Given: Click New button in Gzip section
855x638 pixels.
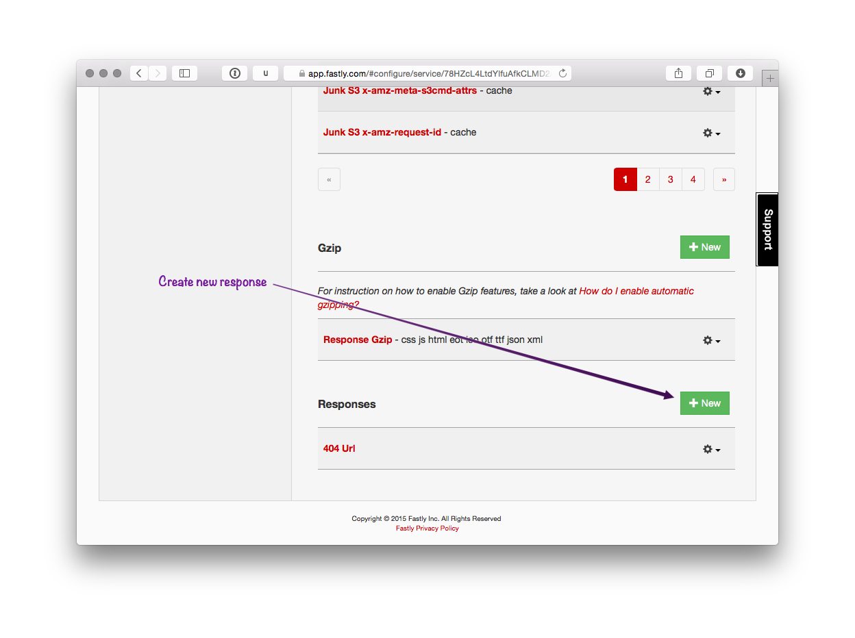Looking at the screenshot, I should point(705,247).
